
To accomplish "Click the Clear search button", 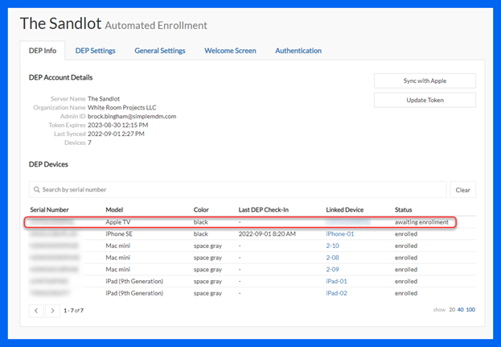I will click(x=462, y=190).
